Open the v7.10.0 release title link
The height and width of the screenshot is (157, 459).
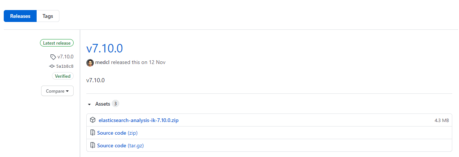click(x=105, y=48)
